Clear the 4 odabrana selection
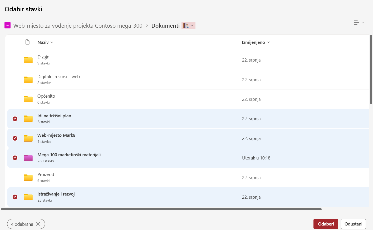Image resolution: width=373 pixels, height=230 pixels. (x=38, y=224)
